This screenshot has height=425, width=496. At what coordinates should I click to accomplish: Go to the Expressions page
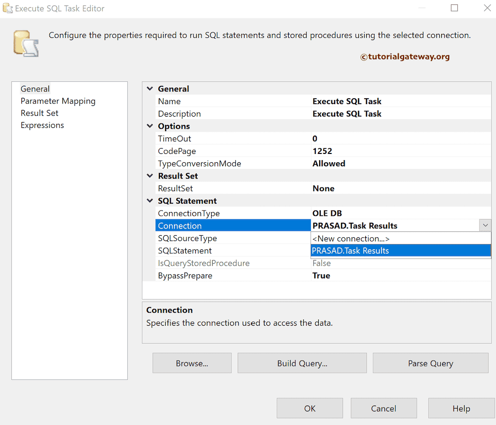click(x=42, y=125)
